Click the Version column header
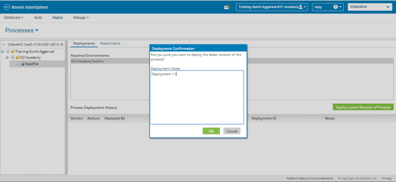 coord(77,118)
